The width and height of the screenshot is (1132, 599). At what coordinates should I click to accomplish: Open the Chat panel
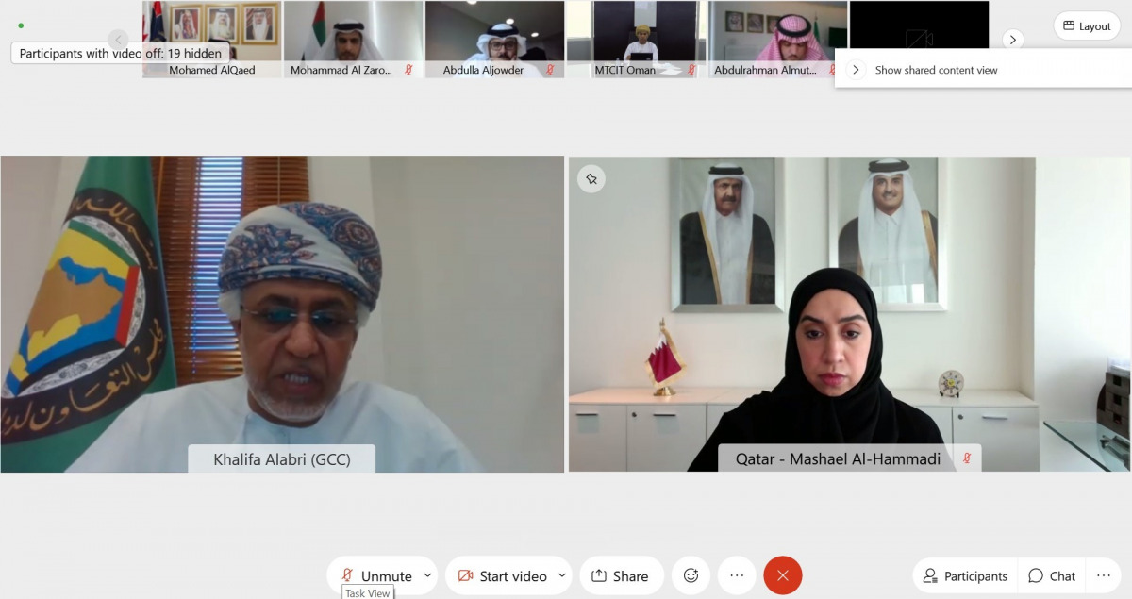(x=1052, y=575)
